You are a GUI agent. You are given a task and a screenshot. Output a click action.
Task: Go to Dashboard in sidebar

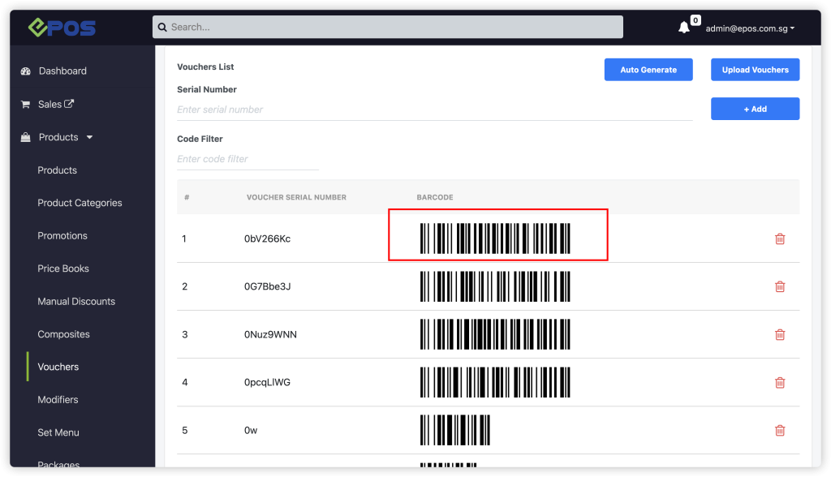coord(62,71)
